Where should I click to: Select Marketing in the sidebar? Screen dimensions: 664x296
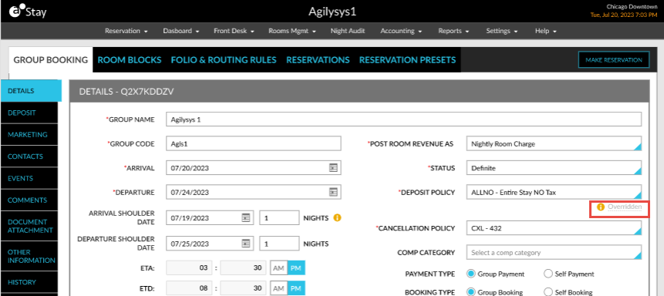[29, 135]
